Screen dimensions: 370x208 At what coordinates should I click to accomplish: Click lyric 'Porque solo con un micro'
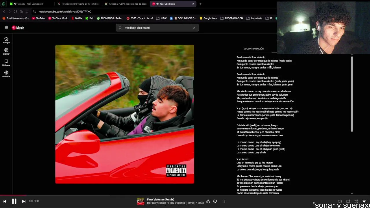click(x=265, y=101)
